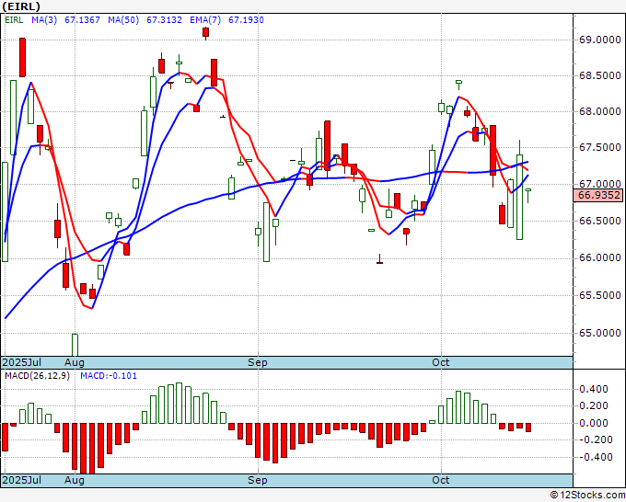Screen dimensions: 626x502
Task: Click the 65.5000 price axis label
Action: 600,295
